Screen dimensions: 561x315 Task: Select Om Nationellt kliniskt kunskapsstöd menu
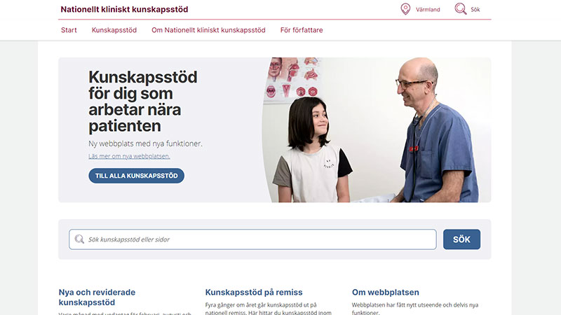208,30
